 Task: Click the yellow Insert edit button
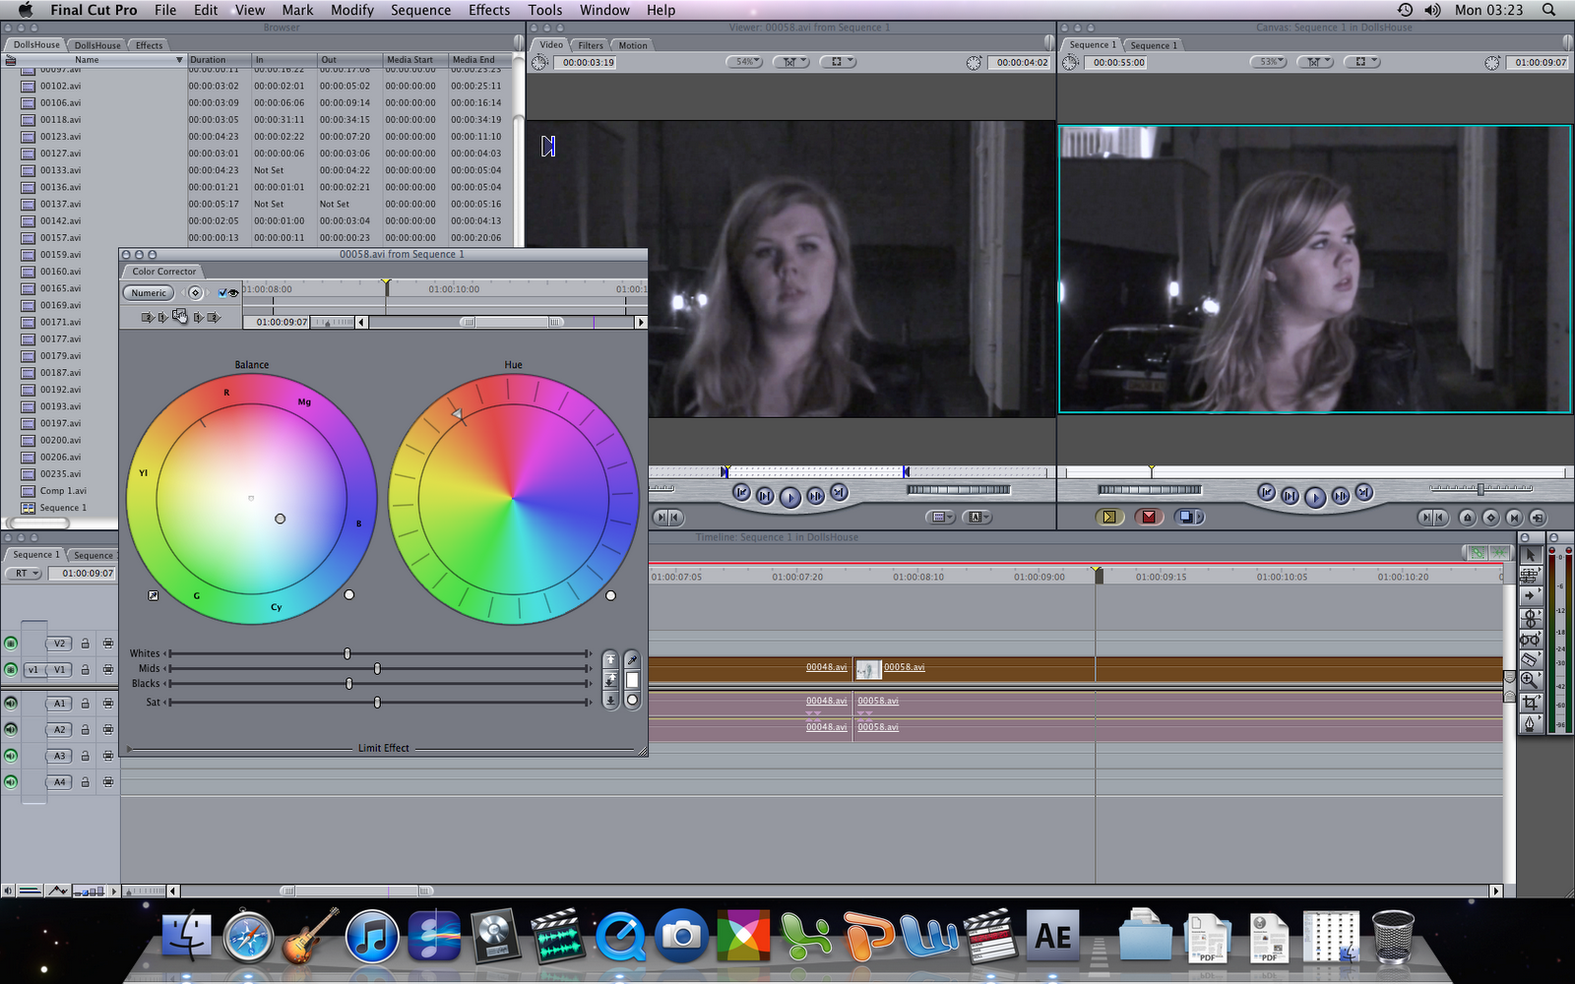tap(1109, 517)
